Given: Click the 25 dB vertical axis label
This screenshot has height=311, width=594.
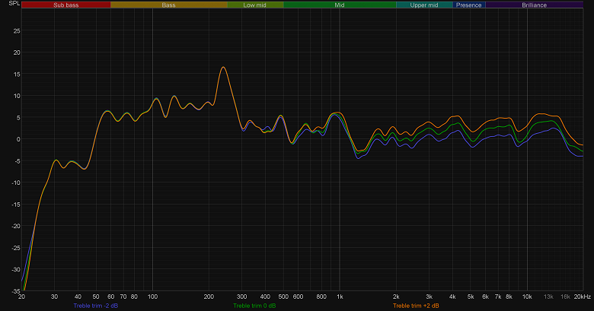Looking at the screenshot, I should click(x=17, y=30).
